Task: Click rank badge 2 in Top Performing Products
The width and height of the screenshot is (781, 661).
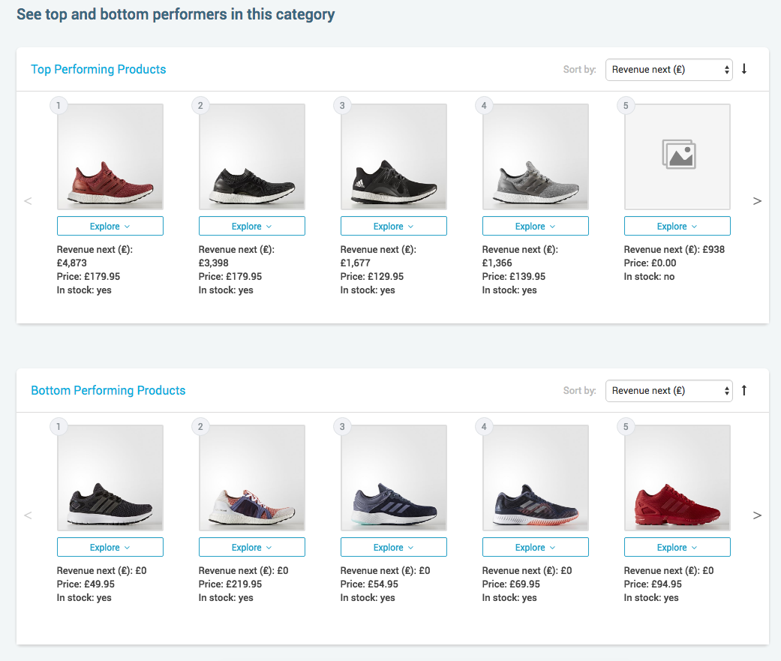Action: [x=200, y=106]
